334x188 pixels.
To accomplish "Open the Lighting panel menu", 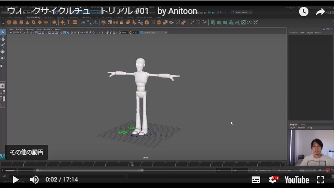I will [x=30, y=29].
